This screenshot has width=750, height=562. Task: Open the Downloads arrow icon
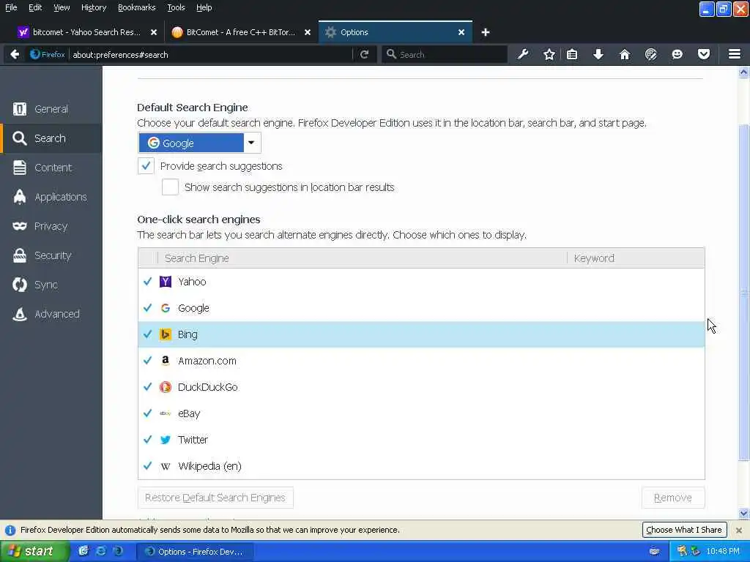[x=598, y=54]
